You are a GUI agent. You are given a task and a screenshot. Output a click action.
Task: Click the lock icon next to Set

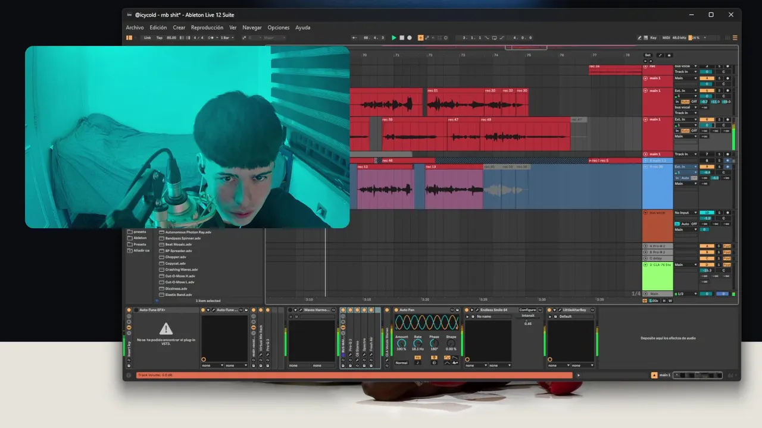pyautogui.click(x=669, y=55)
